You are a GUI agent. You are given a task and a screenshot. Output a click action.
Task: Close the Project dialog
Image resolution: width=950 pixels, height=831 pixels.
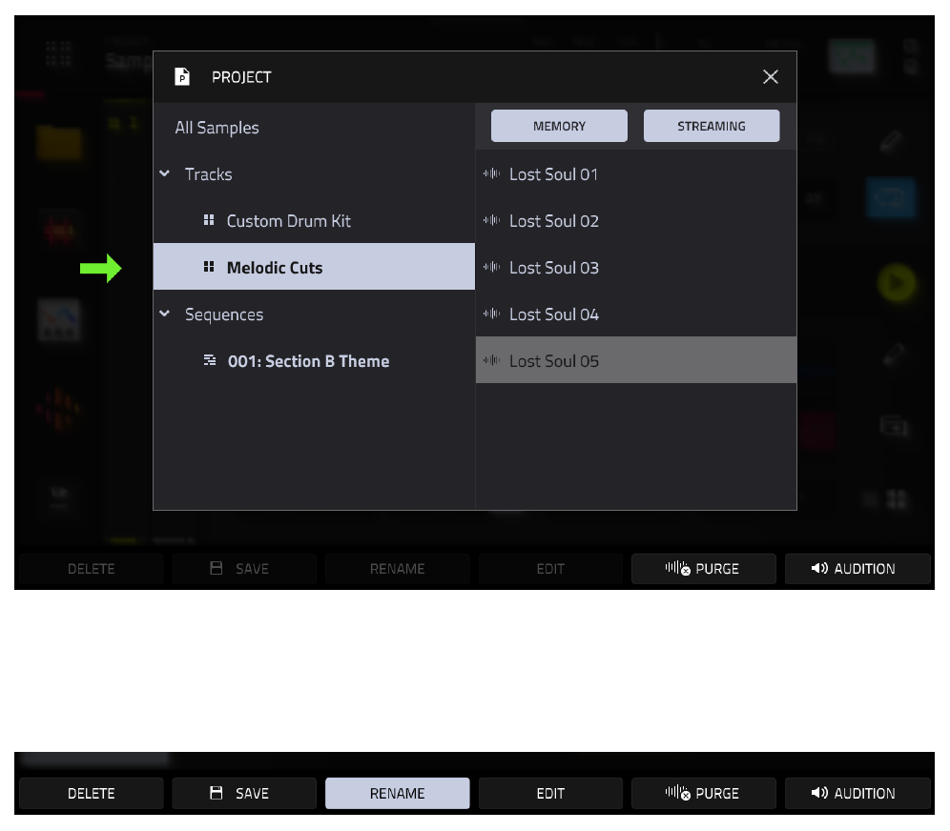770,77
